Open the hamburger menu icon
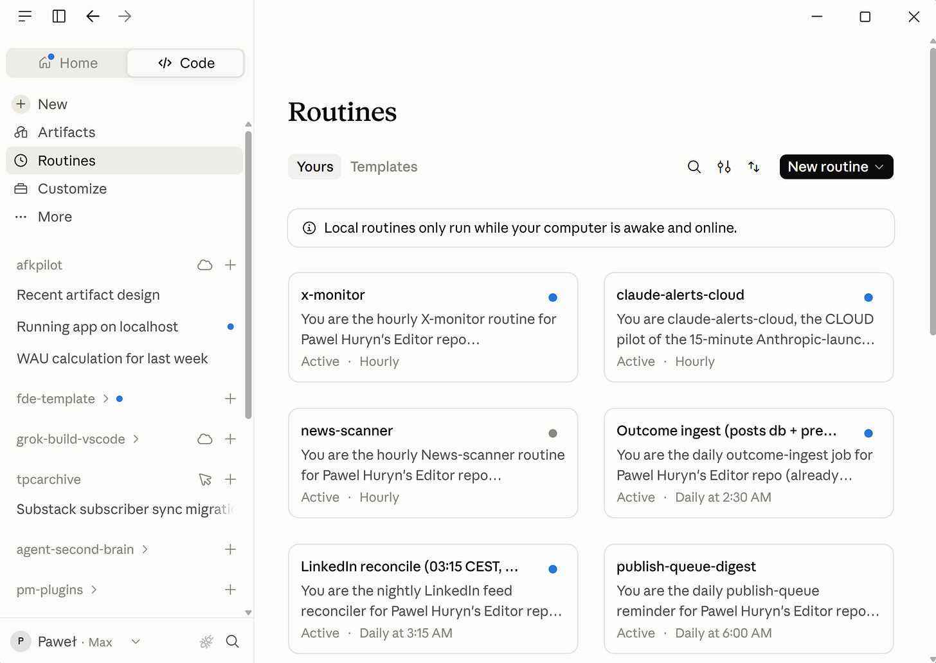 tap(25, 16)
